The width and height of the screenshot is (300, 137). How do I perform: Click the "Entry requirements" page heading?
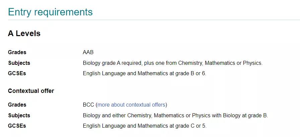[50, 12]
